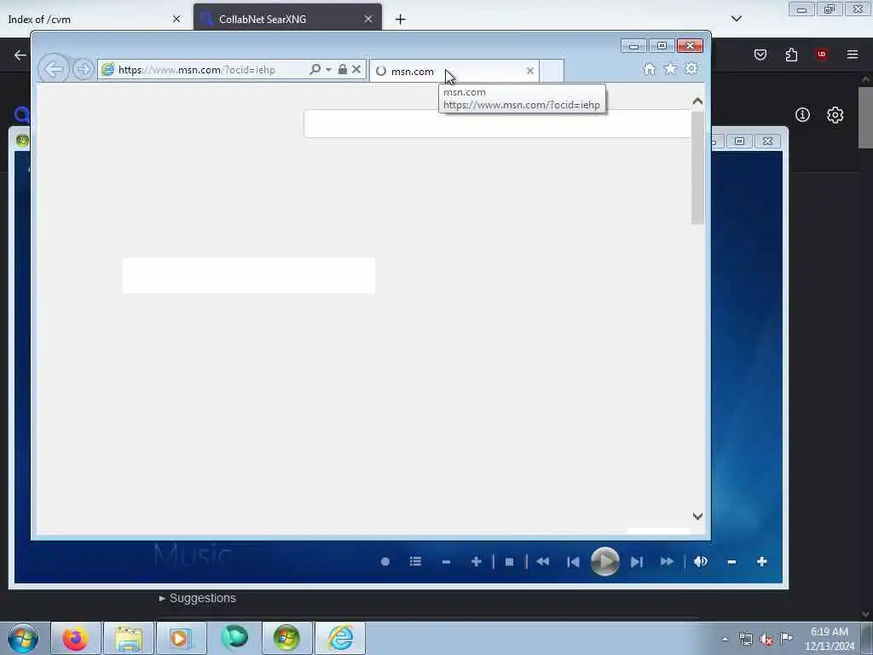Click the IE vertical scrollbar thumb

pos(697,168)
